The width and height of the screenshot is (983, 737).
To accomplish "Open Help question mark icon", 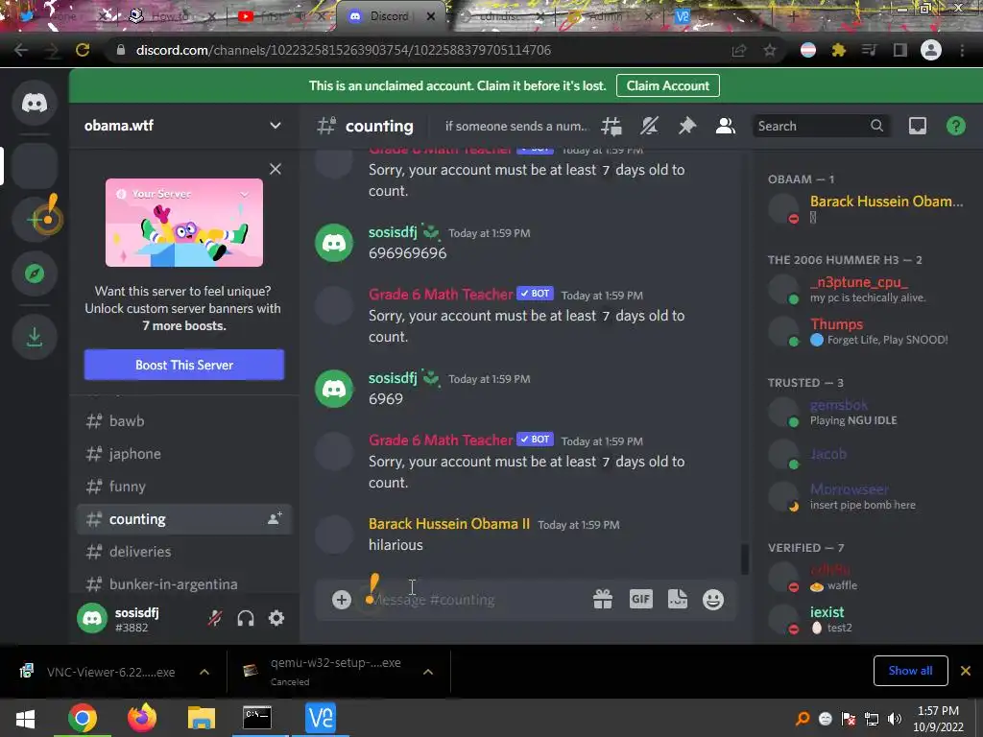I will pos(955,126).
